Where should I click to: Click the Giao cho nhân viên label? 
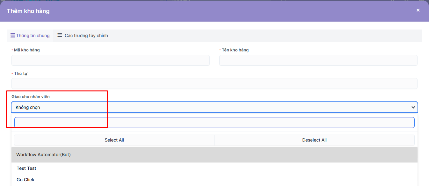31,96
